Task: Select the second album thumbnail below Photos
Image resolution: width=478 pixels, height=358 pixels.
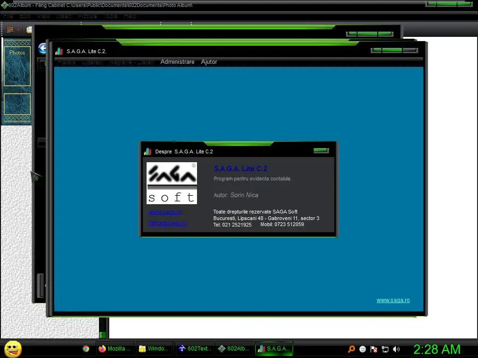Action: 17,104
